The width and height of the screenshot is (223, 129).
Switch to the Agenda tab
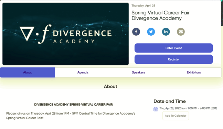(x=83, y=72)
